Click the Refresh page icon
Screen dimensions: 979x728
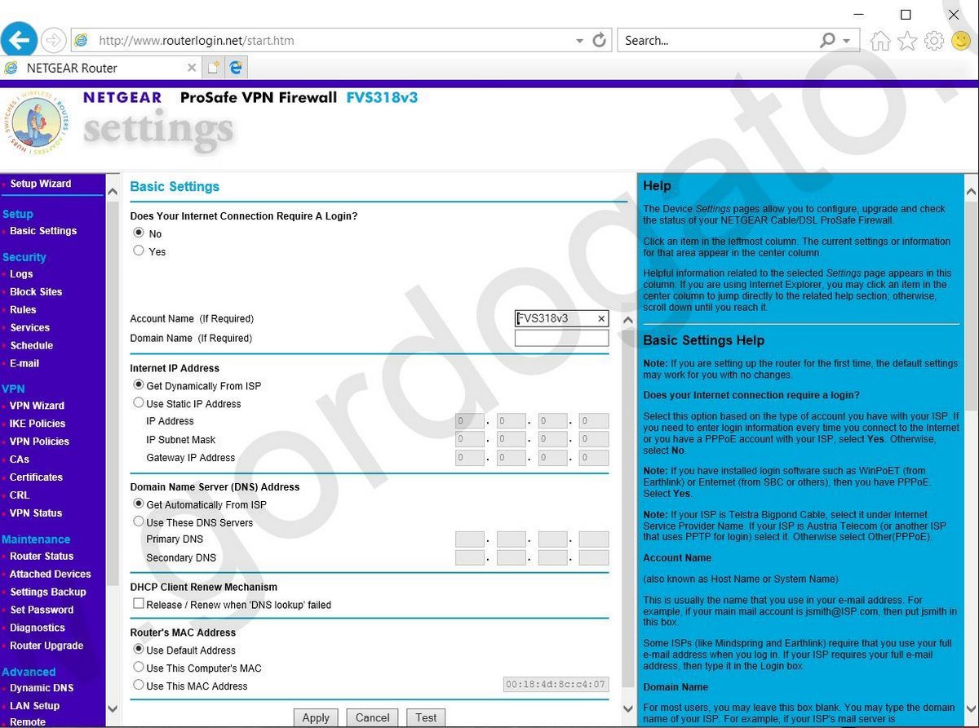[x=599, y=40]
